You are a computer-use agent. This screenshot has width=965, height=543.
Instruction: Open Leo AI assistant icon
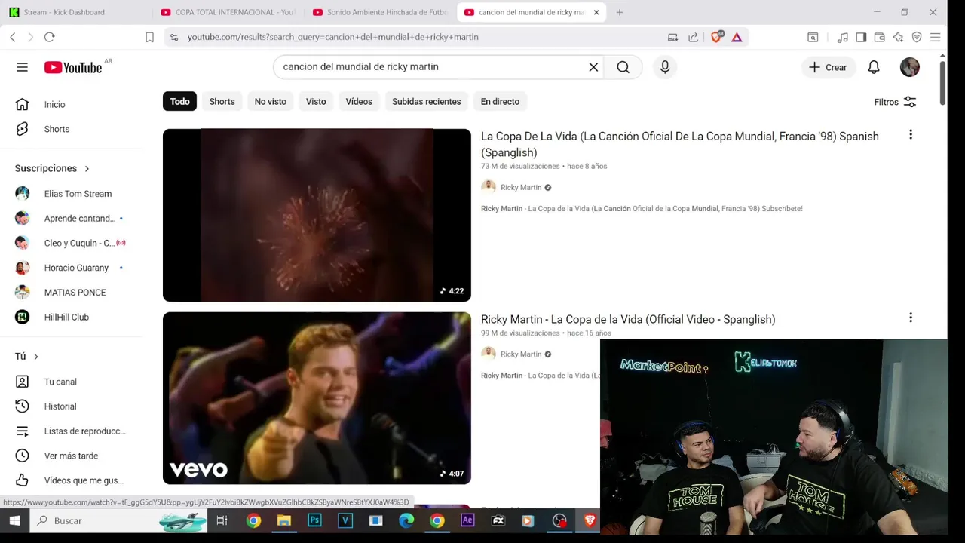(898, 37)
